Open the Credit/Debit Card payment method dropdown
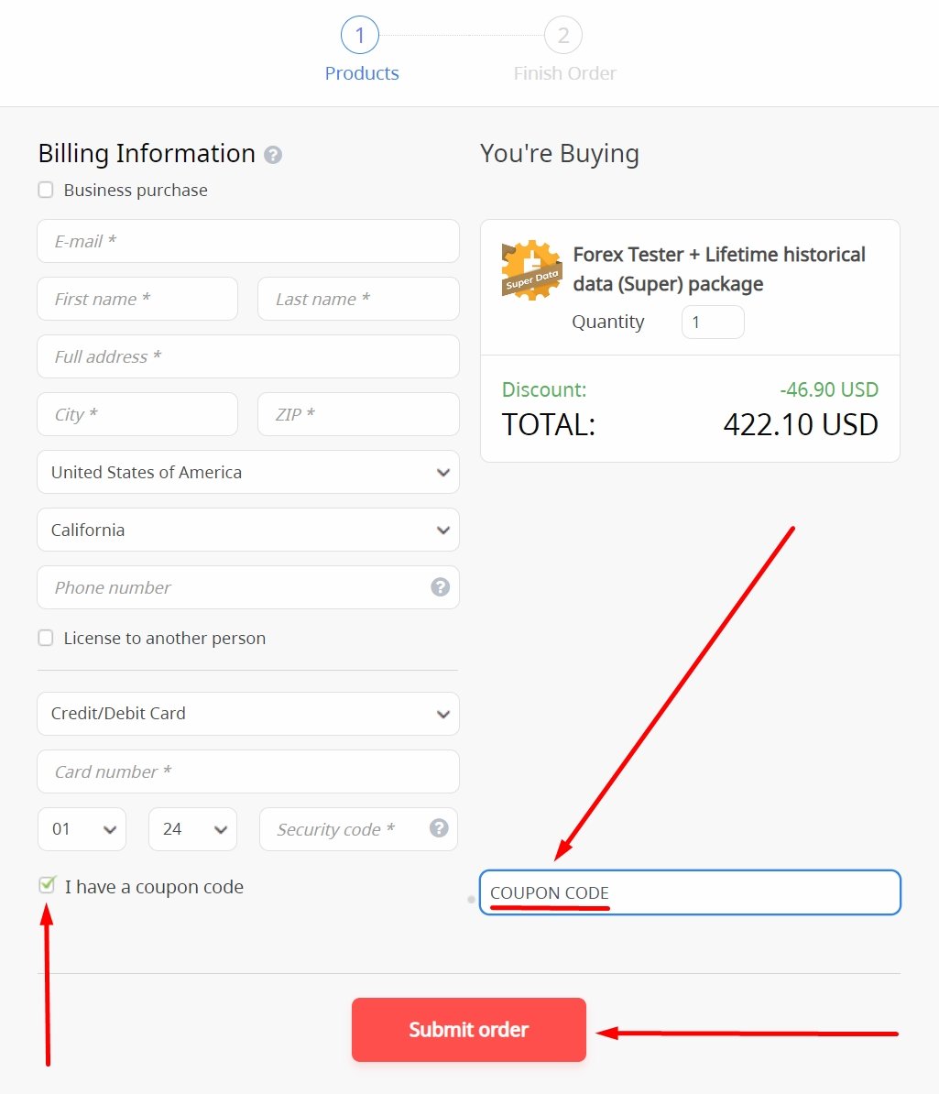Screen dimensions: 939x1094 click(247, 713)
